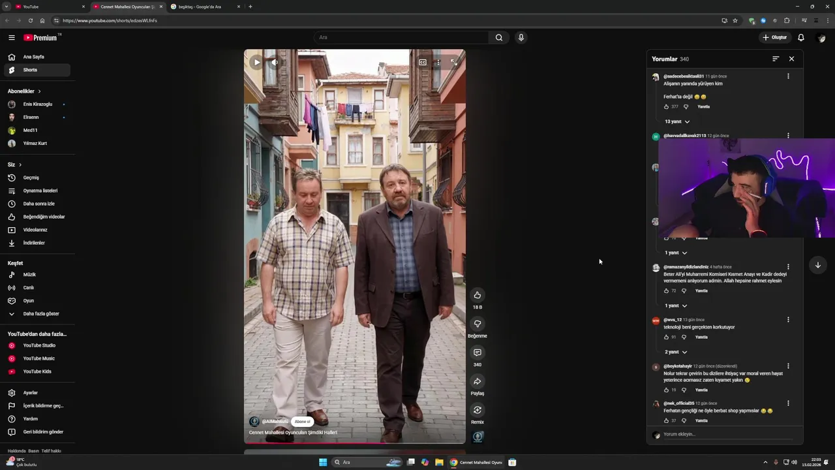The width and height of the screenshot is (835, 470).
Task: Click the Remix icon
Action: click(478, 410)
